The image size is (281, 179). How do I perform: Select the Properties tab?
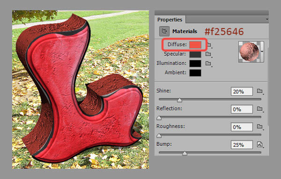tap(170, 20)
